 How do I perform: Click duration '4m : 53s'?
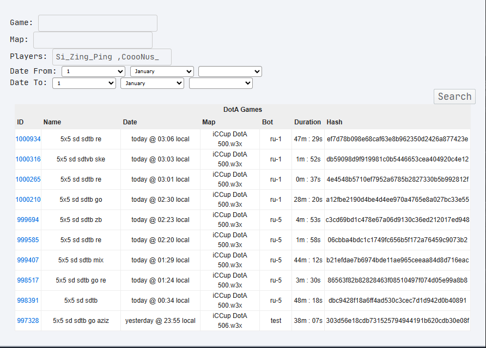pos(308,220)
